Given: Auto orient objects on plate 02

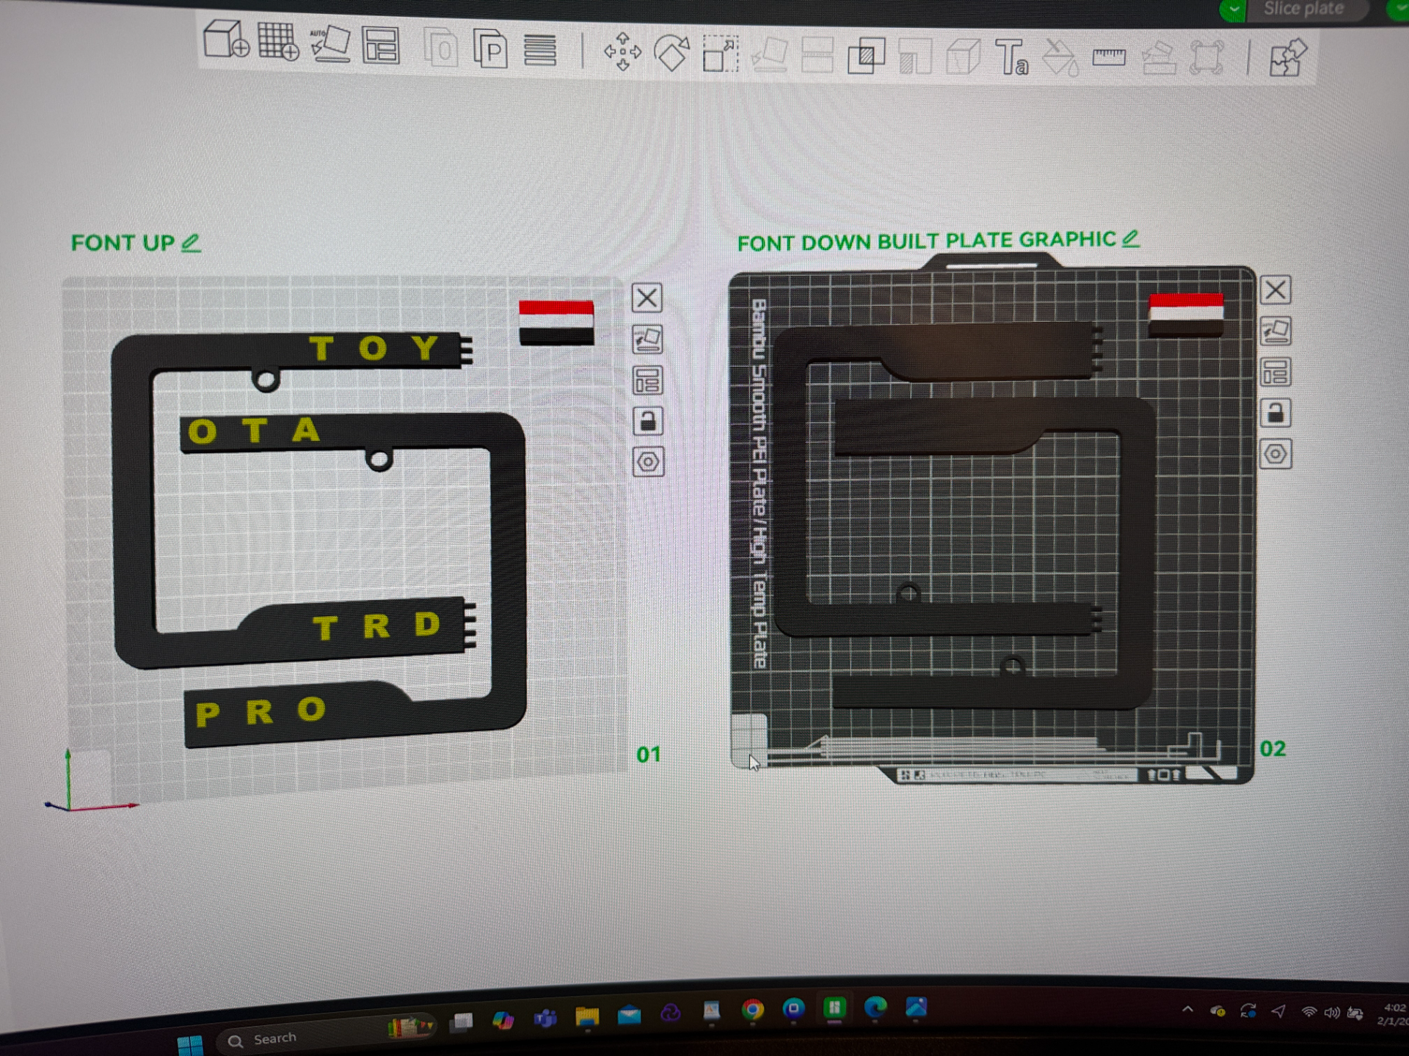Looking at the screenshot, I should point(1275,331).
